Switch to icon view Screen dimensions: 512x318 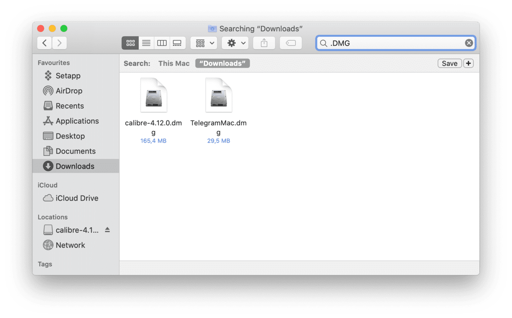(131, 43)
